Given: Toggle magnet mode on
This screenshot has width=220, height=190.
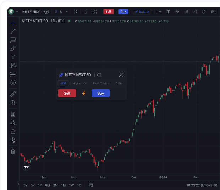Looking at the screenshot, I should coord(13,114).
